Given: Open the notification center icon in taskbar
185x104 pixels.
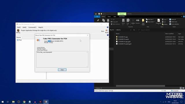Looking at the screenshot, I should (x=181, y=102).
